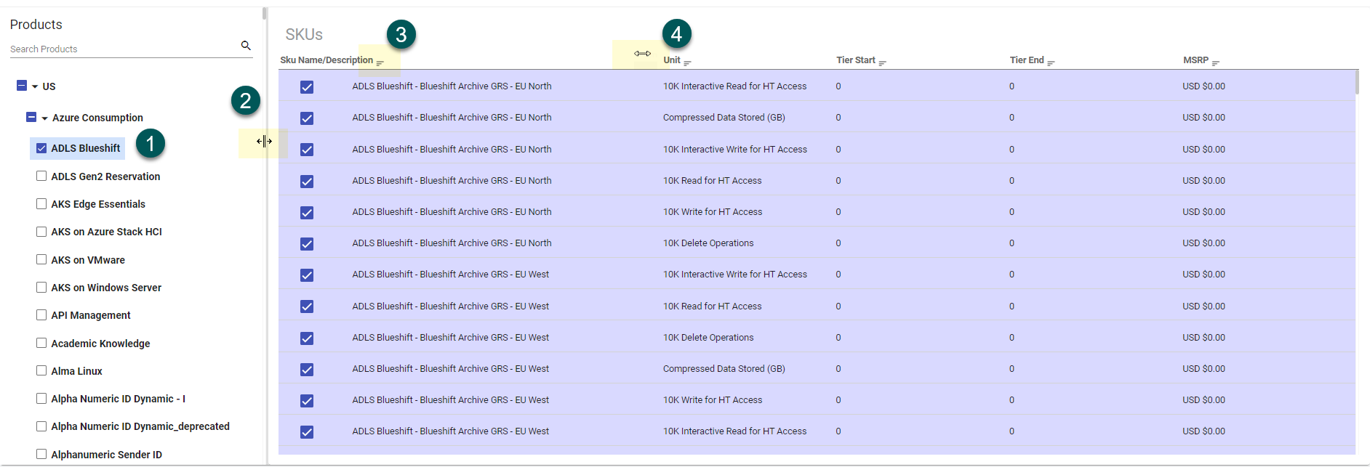
Task: Focus the Search Products input field
Action: 124,49
